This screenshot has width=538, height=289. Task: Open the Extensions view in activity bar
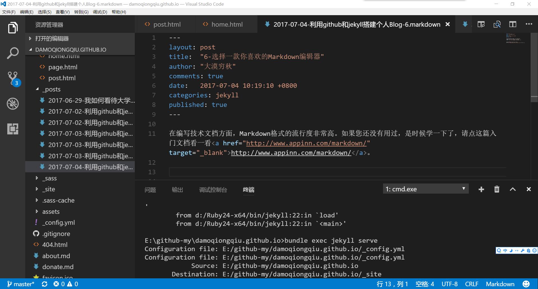click(x=13, y=129)
